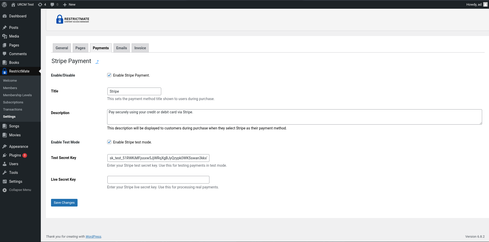This screenshot has height=242, width=489.
Task: Click into the Description textarea
Action: [295, 117]
